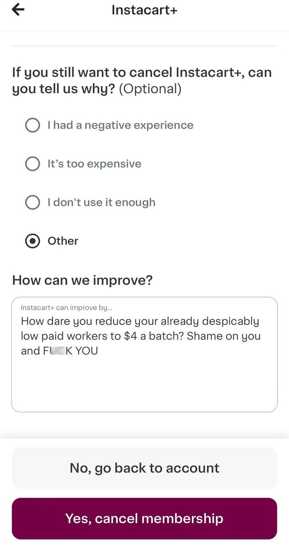Select 'I don't use it enough' option
289x551 pixels.
tap(33, 202)
